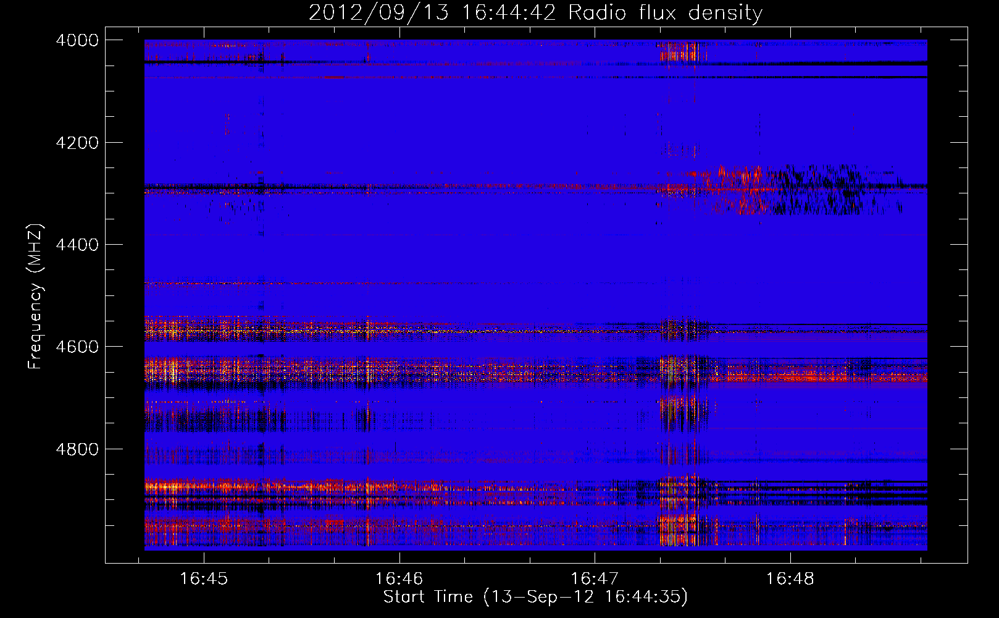Click the 4800 frequency tick label
The height and width of the screenshot is (618, 999).
click(77, 449)
